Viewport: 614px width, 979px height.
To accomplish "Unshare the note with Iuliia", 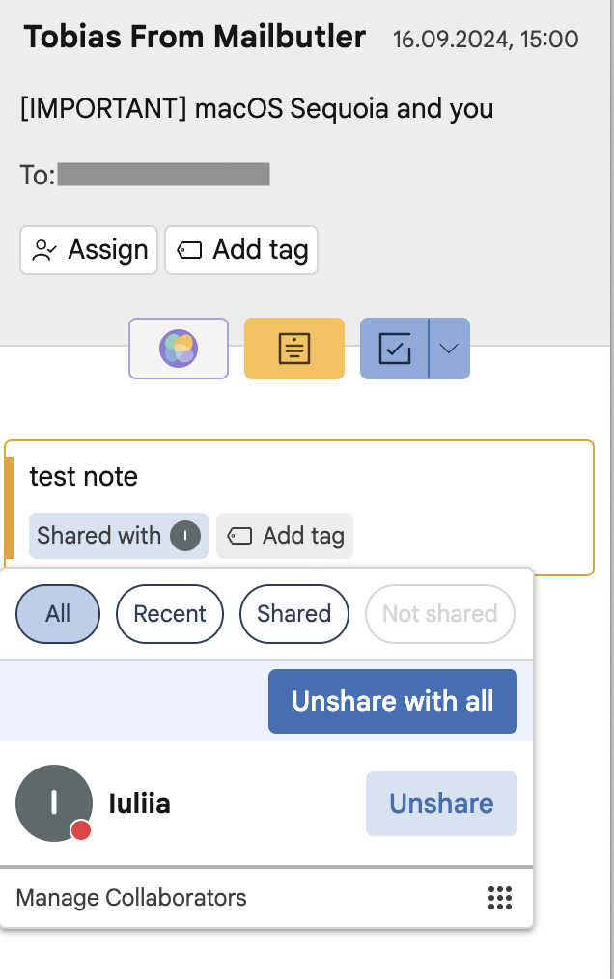I will [x=441, y=803].
